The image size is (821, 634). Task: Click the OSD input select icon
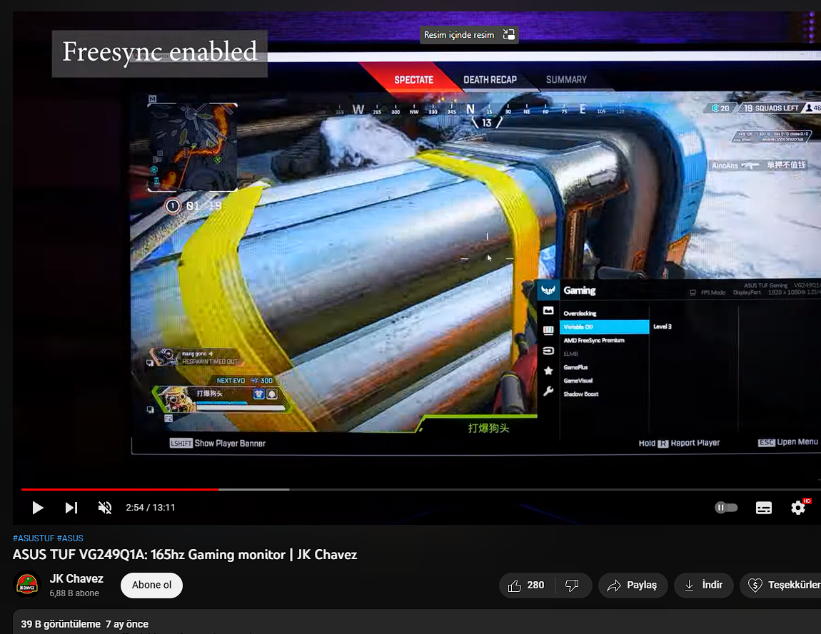point(548,350)
